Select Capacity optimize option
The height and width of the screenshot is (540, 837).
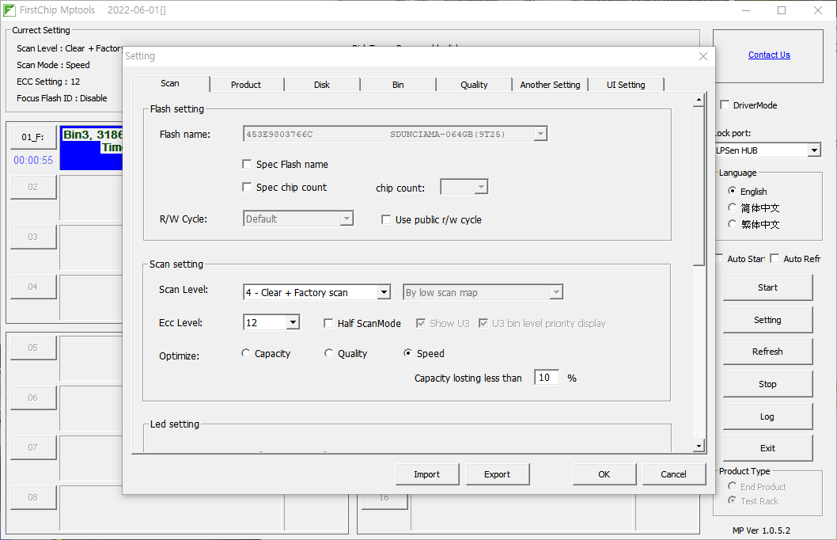click(245, 353)
